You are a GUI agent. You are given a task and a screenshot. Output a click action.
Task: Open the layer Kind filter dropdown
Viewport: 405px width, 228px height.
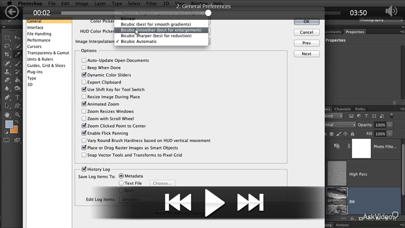point(333,116)
